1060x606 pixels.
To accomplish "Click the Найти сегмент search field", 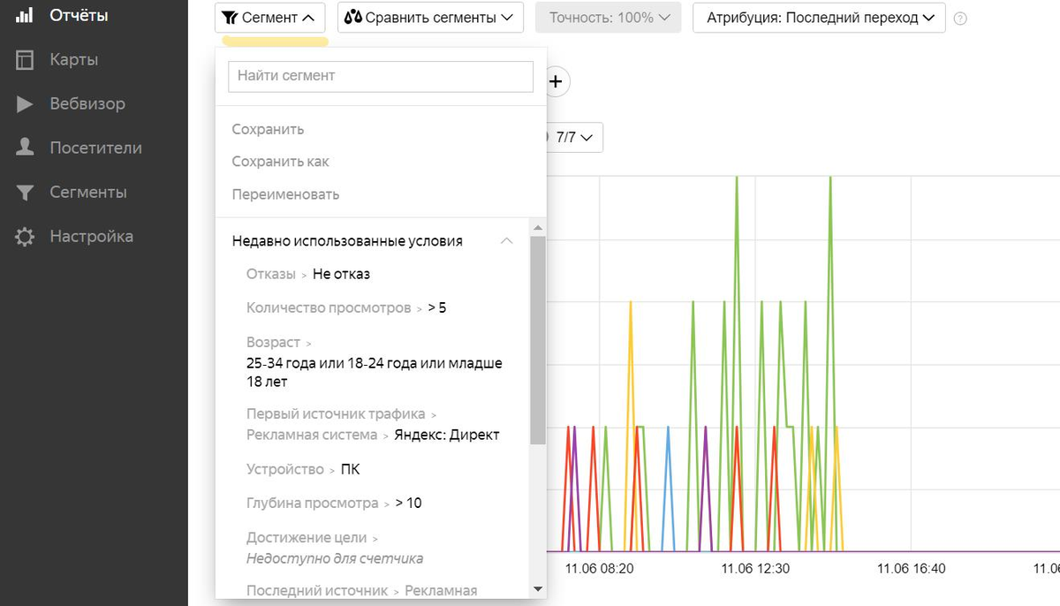I will (381, 76).
